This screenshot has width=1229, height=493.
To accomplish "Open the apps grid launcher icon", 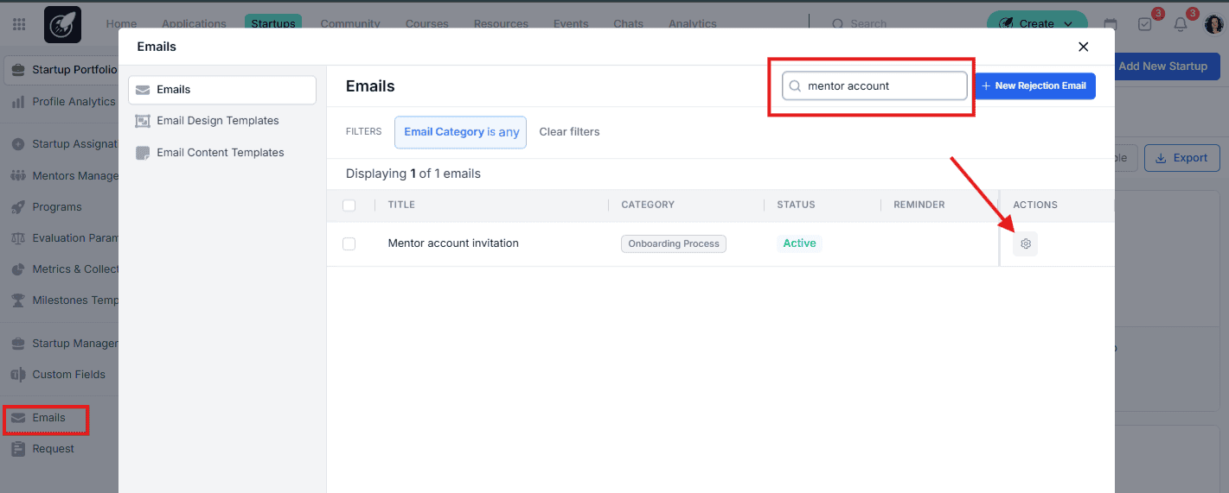I will [19, 24].
